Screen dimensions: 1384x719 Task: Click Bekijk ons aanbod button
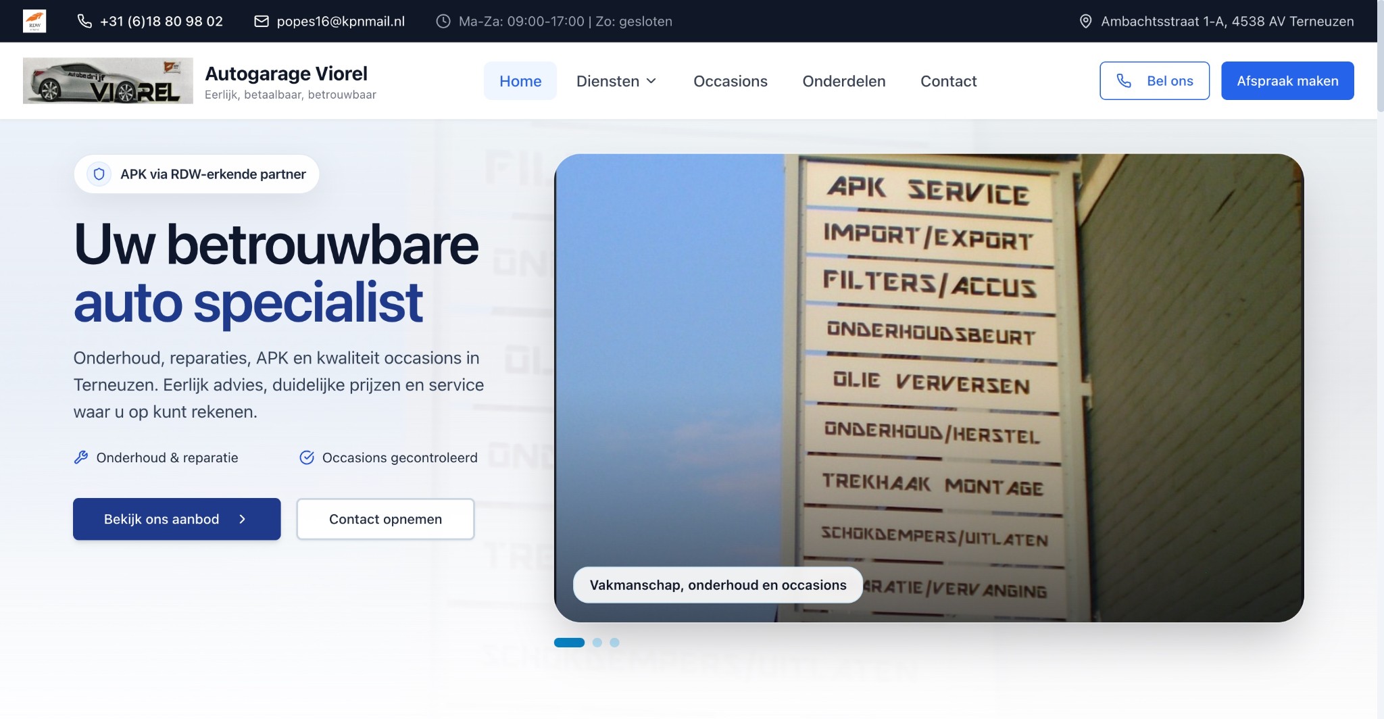click(x=177, y=519)
